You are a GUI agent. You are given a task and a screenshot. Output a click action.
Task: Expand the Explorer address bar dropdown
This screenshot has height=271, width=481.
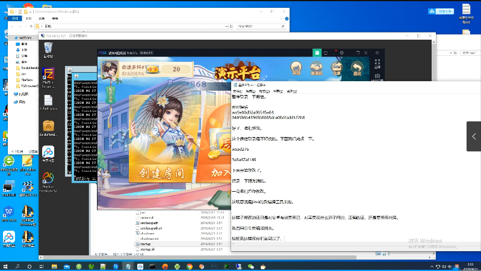point(226,26)
